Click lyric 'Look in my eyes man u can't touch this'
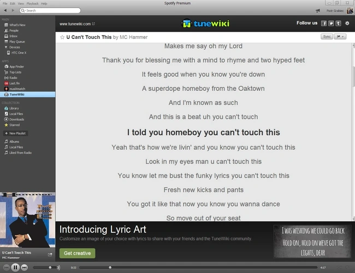This screenshot has width=355, height=273. pos(203,161)
